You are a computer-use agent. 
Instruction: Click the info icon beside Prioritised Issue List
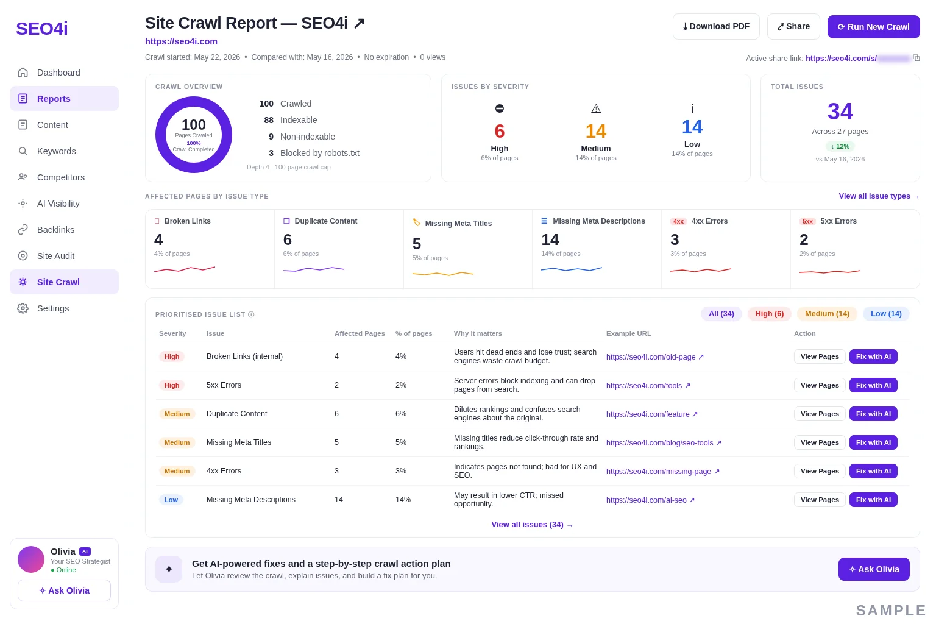coord(251,315)
